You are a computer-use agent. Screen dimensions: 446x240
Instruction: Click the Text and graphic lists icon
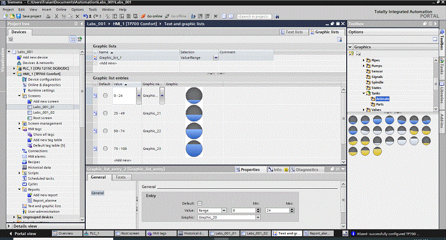coord(25,206)
